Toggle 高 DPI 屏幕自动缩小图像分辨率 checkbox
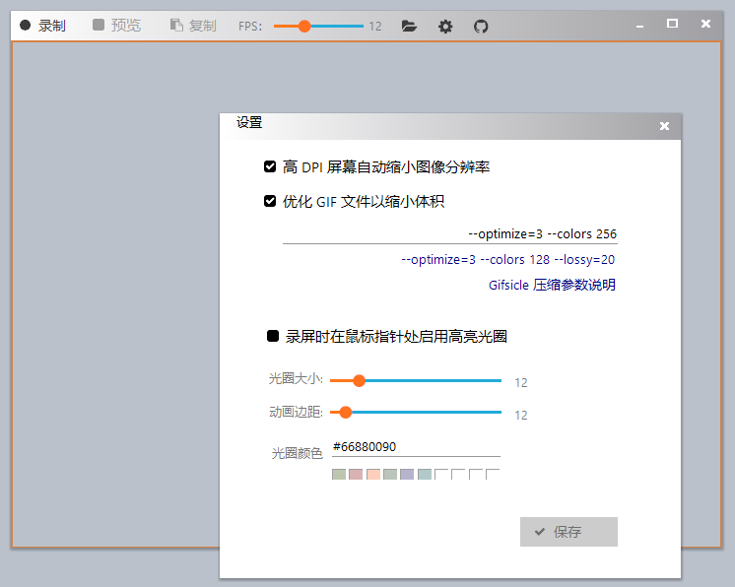The height and width of the screenshot is (587, 735). point(270,167)
